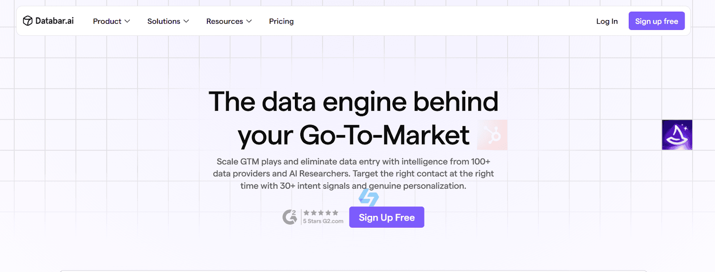Viewport: 715px width, 272px height.
Task: Select Pricing in the navigation bar
Action: tap(281, 21)
